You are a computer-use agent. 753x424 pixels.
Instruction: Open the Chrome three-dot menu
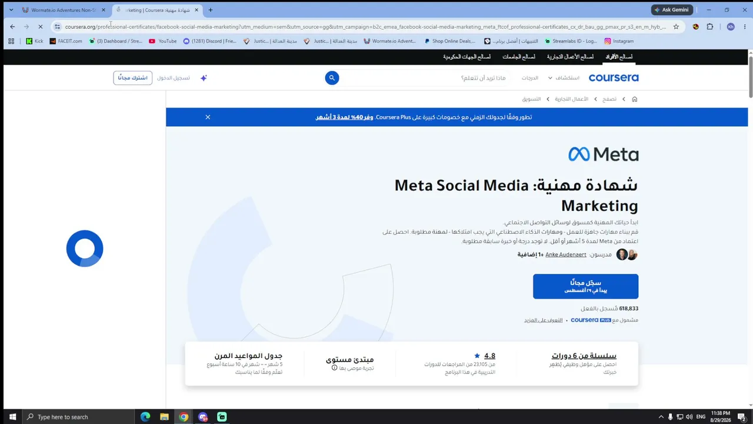pyautogui.click(x=744, y=26)
